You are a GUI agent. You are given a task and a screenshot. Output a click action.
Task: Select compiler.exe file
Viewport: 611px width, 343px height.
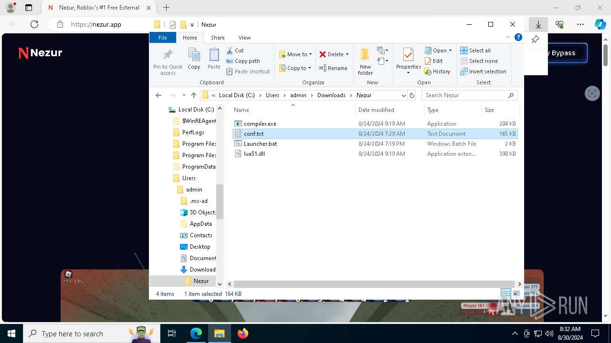click(x=375, y=124)
